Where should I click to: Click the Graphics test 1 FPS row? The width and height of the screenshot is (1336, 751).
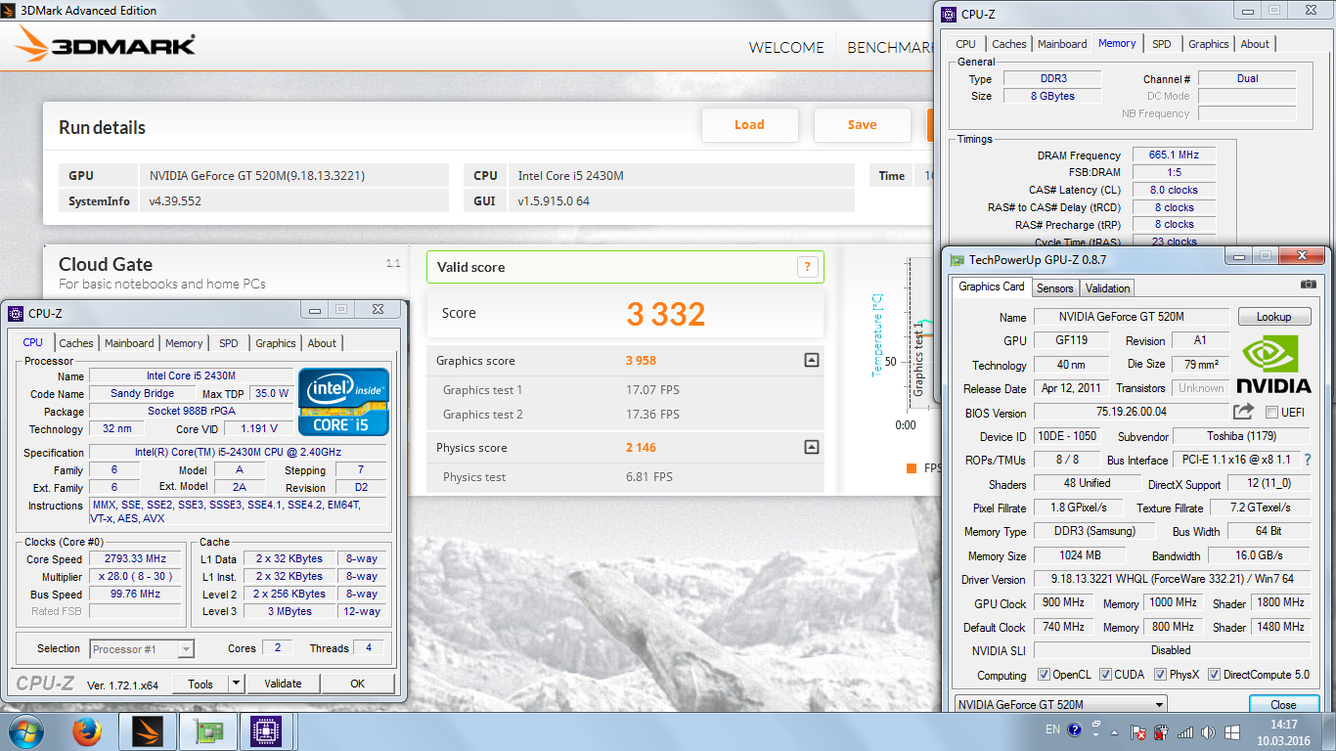(x=626, y=390)
